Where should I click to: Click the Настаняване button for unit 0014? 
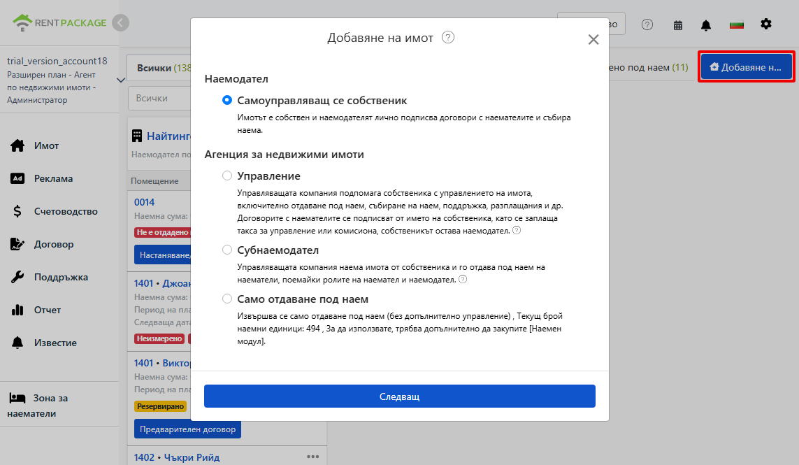[x=163, y=255]
